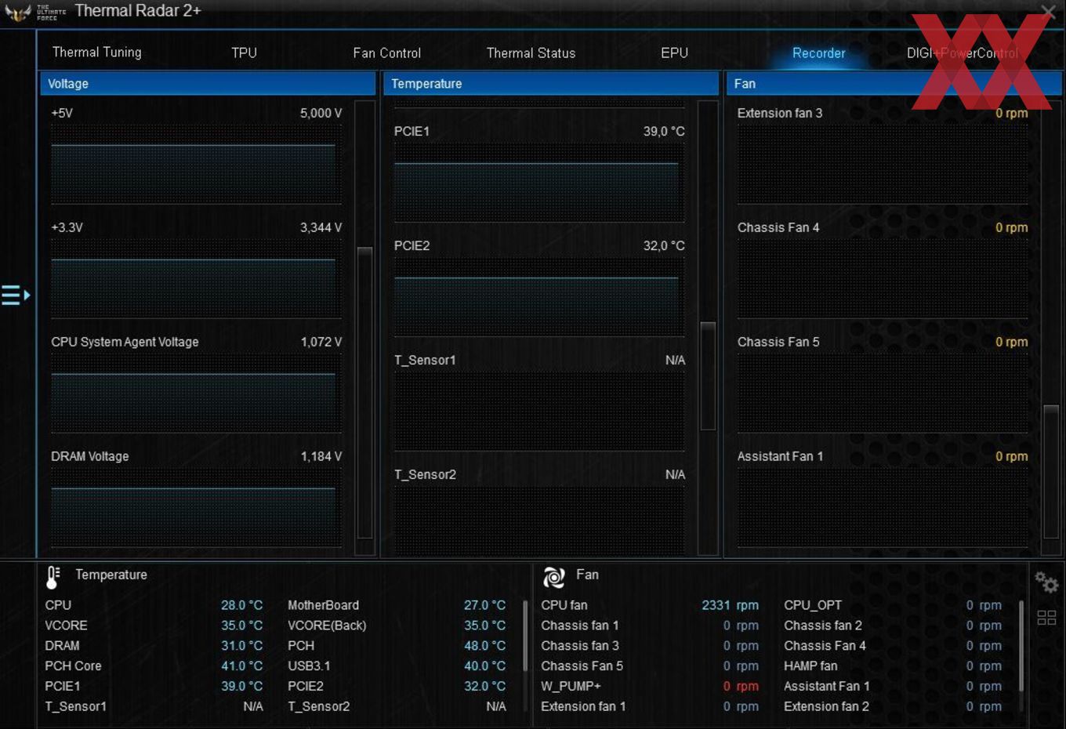The height and width of the screenshot is (729, 1066).
Task: Click the 3,344 V value
Action: (321, 227)
